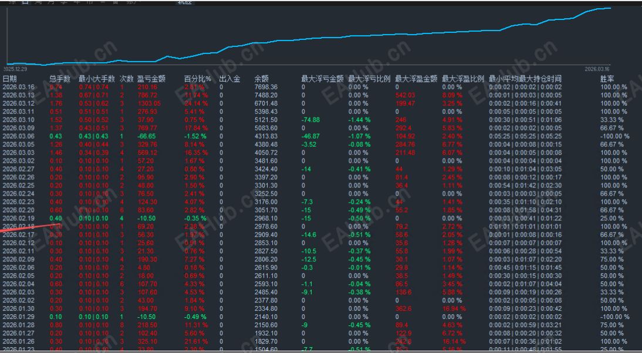Screen dimensions: 642x353
Task: Click the profit amount 786.72
Action: pos(147,95)
